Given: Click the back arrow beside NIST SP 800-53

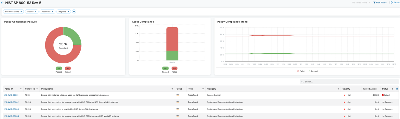Looking at the screenshot, I should 2,3.
